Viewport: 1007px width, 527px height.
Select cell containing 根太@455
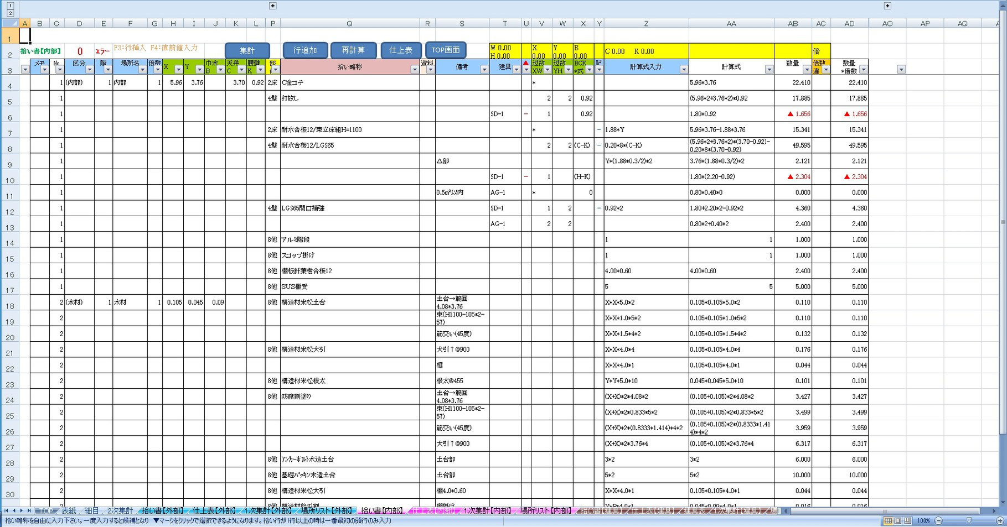[x=462, y=381]
